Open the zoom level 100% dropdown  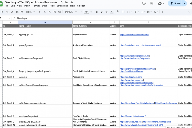30,12
